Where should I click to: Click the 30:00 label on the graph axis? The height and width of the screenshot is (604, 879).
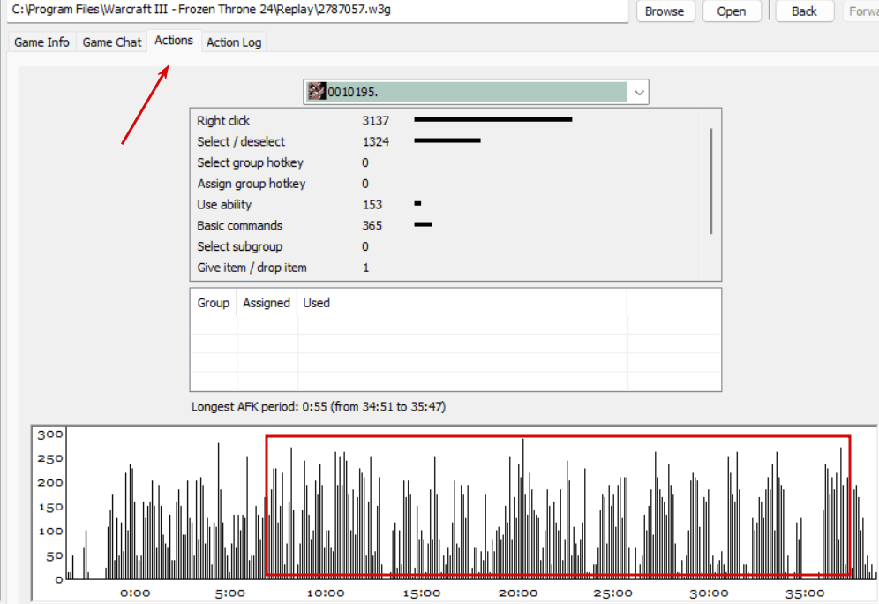(x=710, y=593)
